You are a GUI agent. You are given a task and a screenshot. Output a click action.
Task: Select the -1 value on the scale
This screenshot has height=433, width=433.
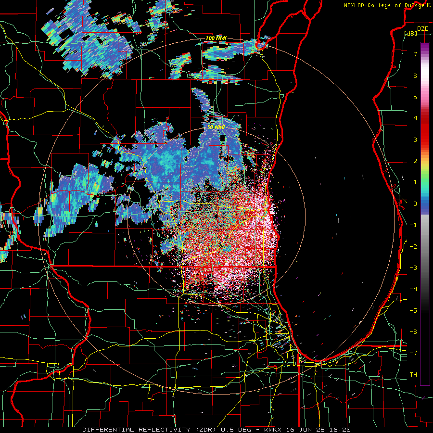click(x=413, y=225)
